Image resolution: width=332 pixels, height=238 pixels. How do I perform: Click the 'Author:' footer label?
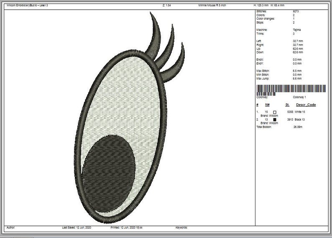pos(10,228)
